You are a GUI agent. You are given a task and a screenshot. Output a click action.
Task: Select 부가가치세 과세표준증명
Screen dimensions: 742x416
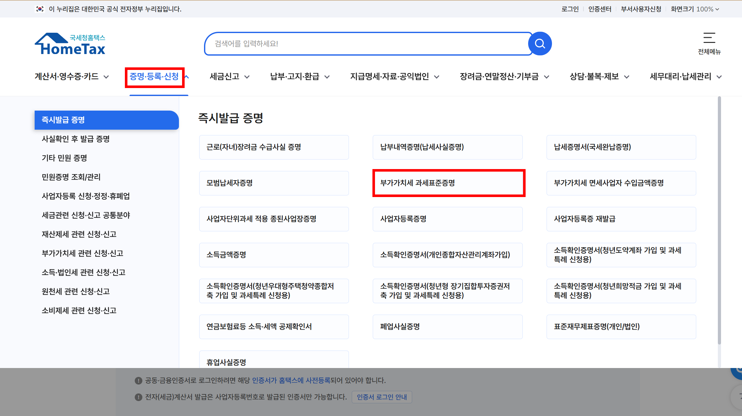tap(448, 183)
